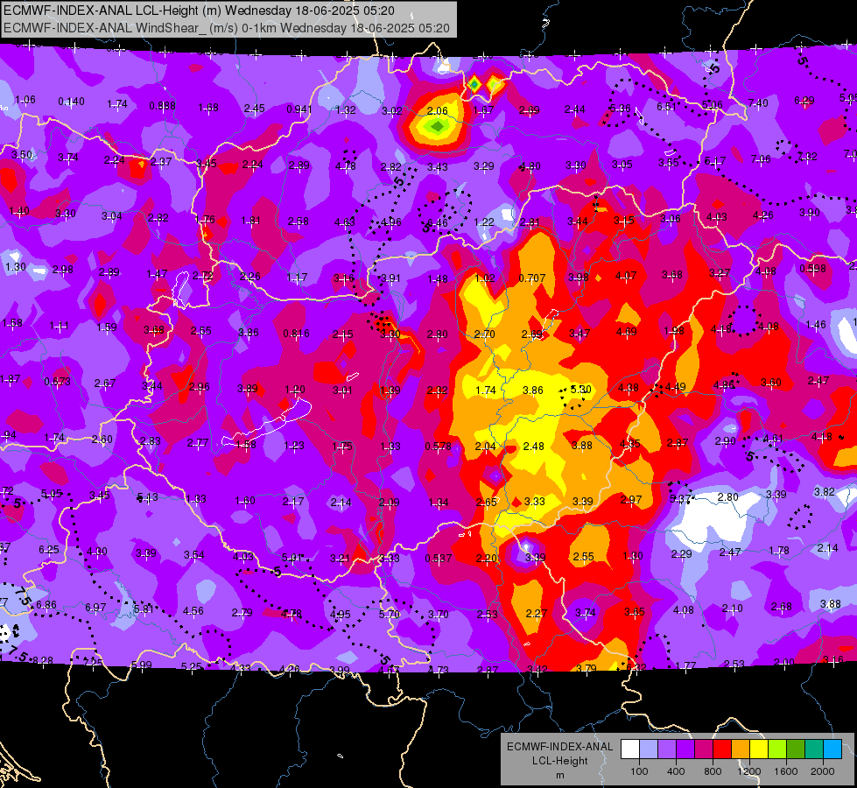The image size is (857, 788).
Task: Select the yellow swatch in the LCL legend
Action: (759, 749)
